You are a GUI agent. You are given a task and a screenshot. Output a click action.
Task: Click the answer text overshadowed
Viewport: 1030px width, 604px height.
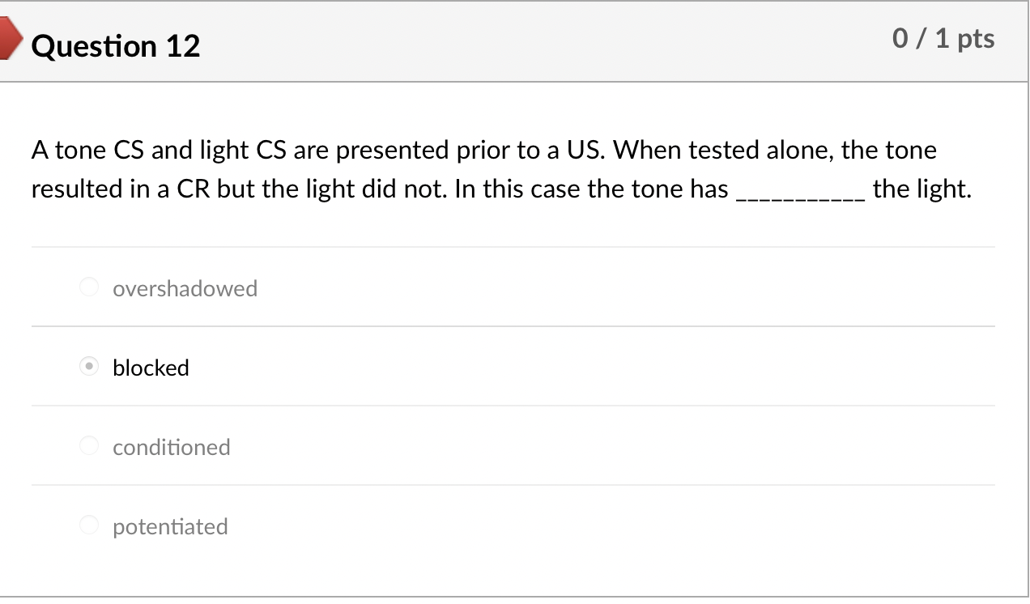tap(185, 288)
